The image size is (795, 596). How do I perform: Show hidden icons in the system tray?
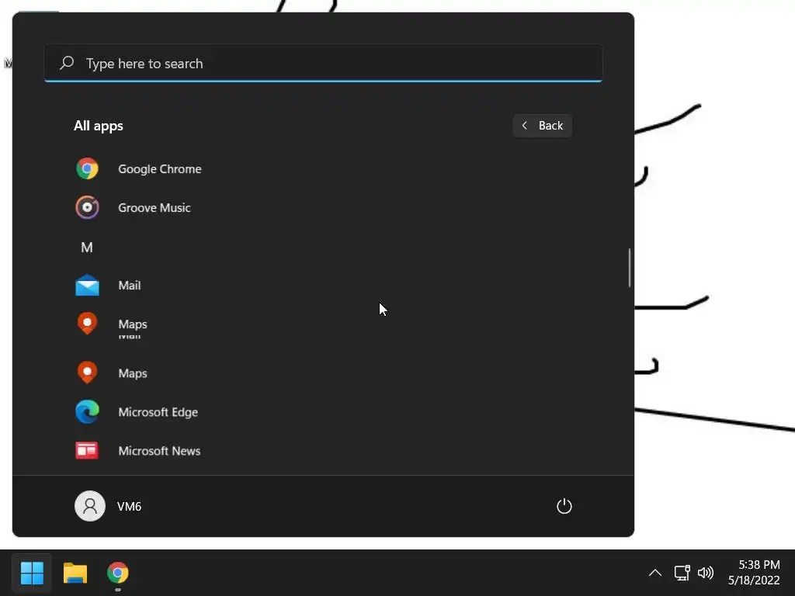click(655, 573)
